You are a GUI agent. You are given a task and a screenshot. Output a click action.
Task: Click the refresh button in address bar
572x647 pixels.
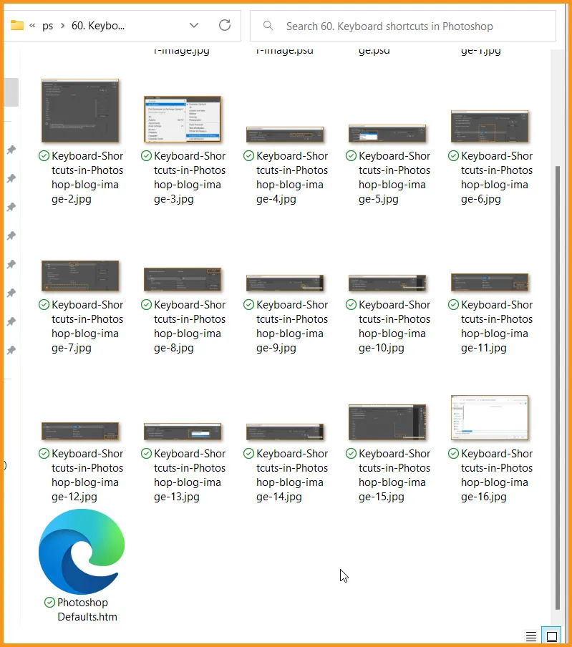tap(225, 26)
